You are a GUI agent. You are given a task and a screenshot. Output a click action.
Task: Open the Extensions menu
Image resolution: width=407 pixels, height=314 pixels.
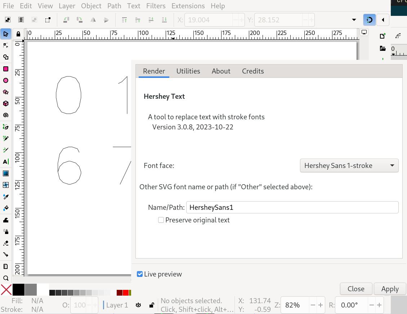click(x=188, y=6)
